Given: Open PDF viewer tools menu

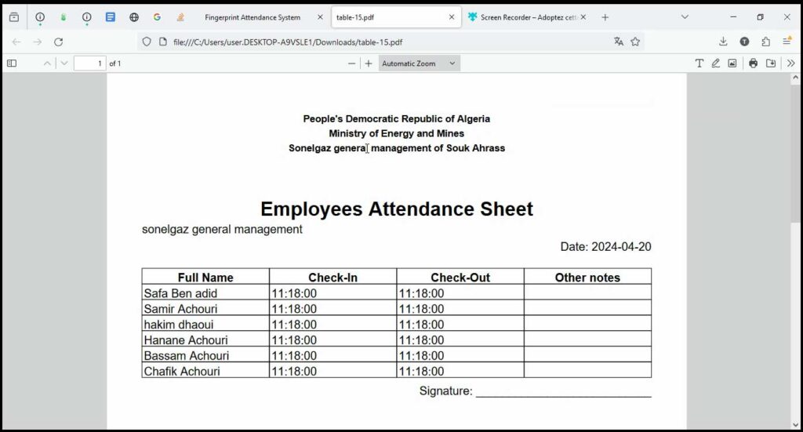Looking at the screenshot, I should [790, 64].
